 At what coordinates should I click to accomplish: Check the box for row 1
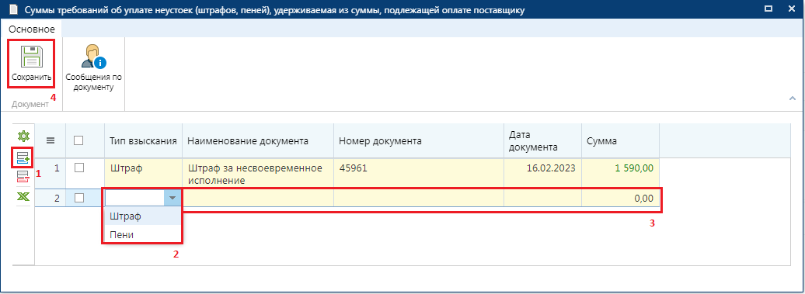pos(78,167)
